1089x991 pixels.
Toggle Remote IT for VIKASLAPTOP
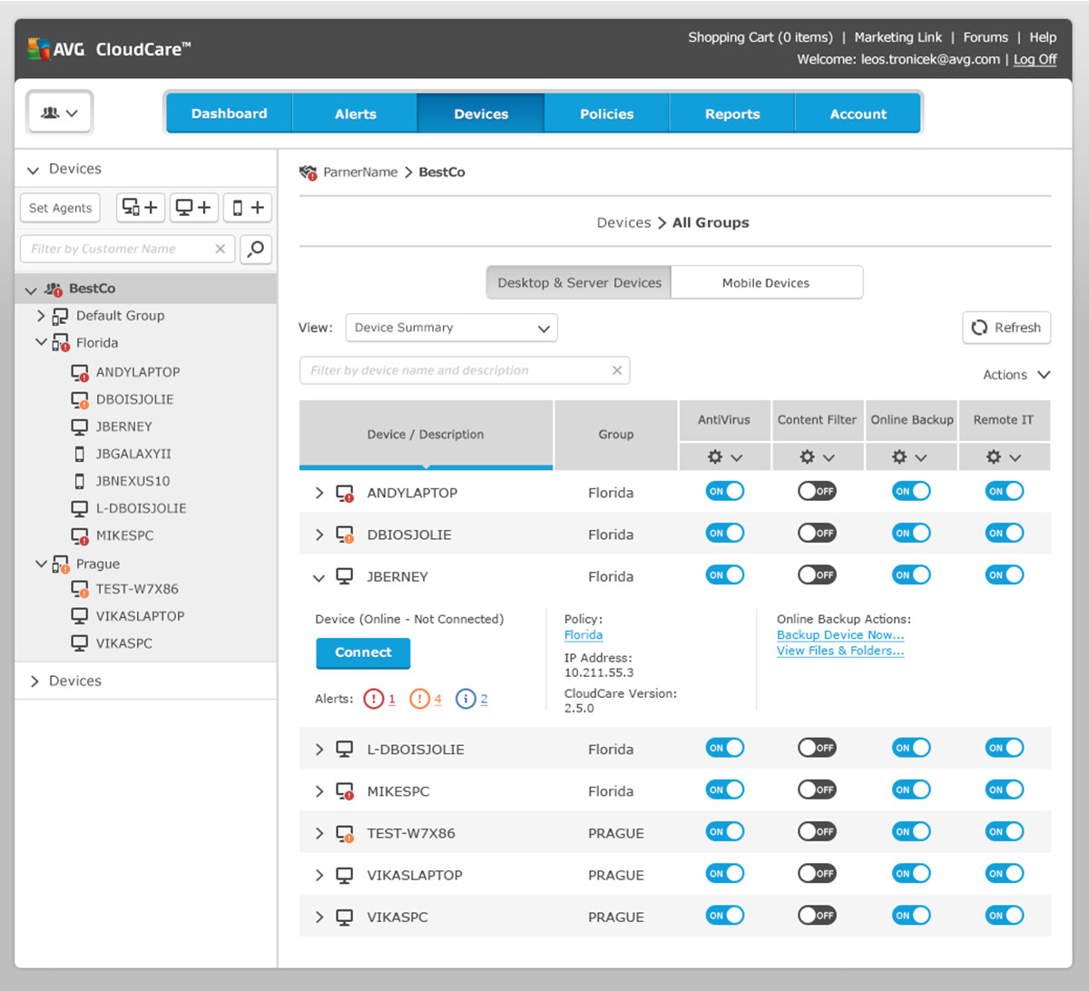point(1005,873)
